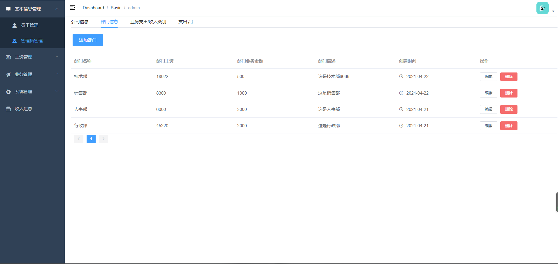Viewport: 558px width, 264px height.
Task: Click description 这是技术部6666
Action: (334, 77)
